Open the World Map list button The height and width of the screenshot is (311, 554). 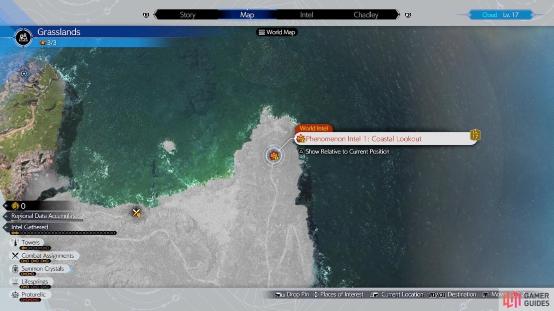point(277,32)
